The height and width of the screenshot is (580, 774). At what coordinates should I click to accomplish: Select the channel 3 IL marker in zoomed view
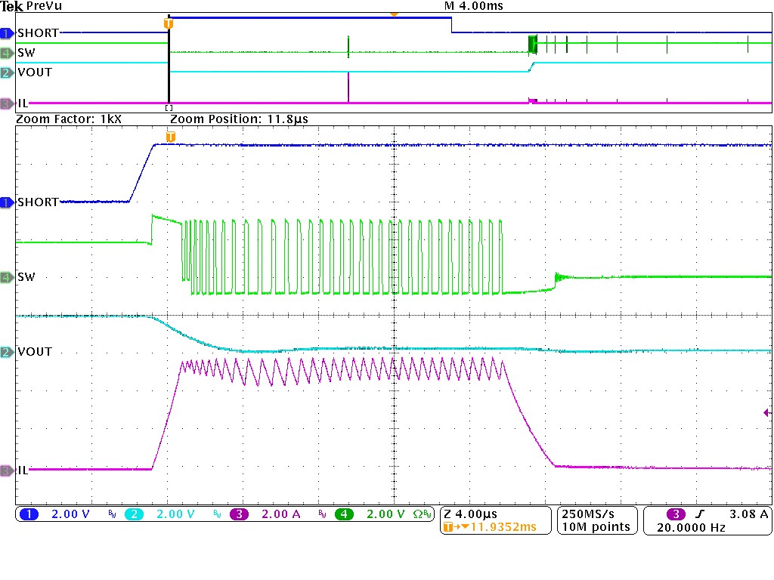point(8,470)
